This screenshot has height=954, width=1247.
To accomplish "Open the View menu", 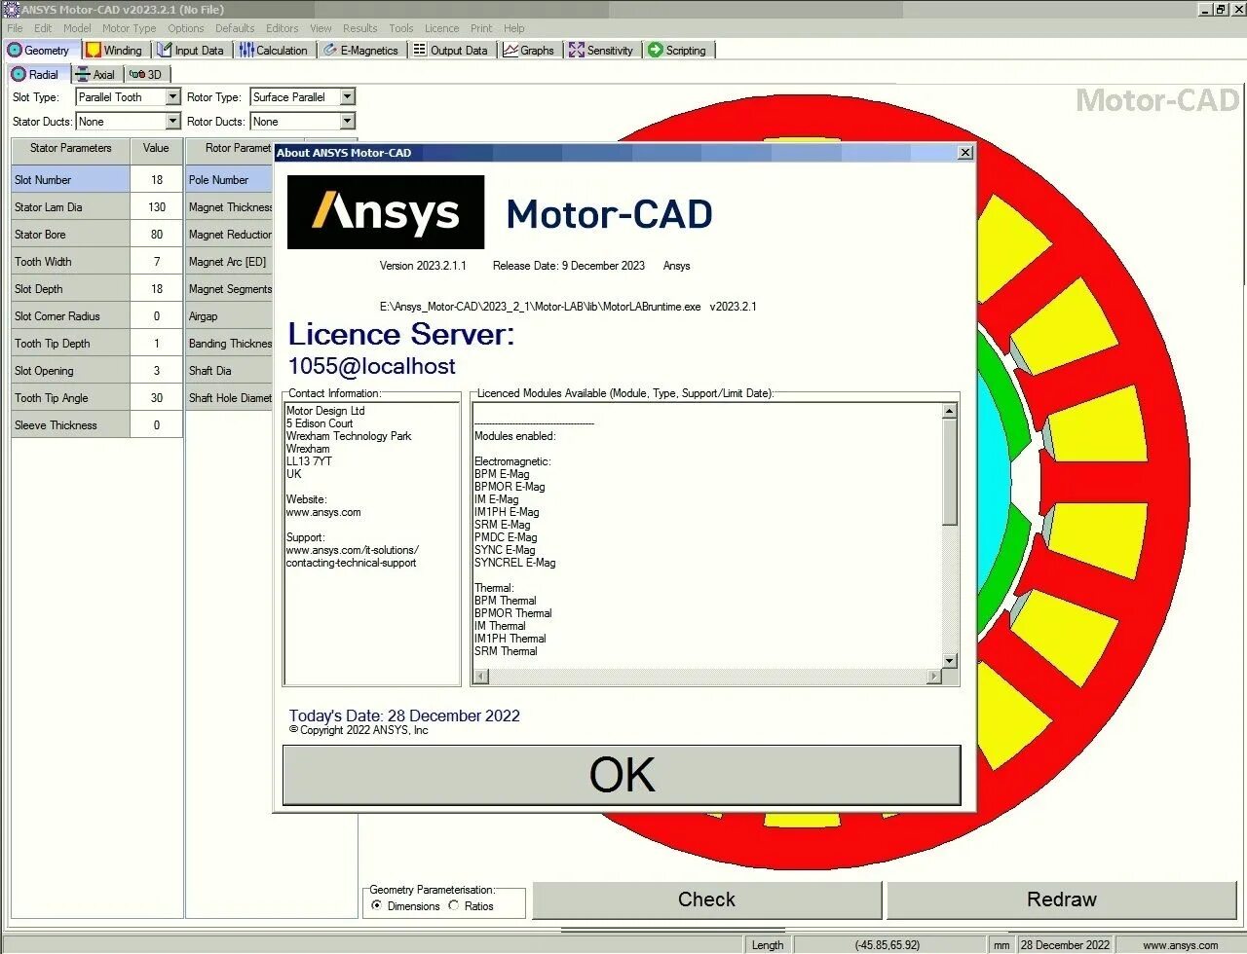I will coord(321,28).
